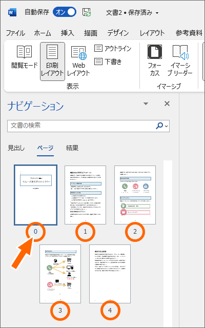205x328 pixels.
Task: Switch to Read Mode view (閲覧モード)
Action: (24, 57)
